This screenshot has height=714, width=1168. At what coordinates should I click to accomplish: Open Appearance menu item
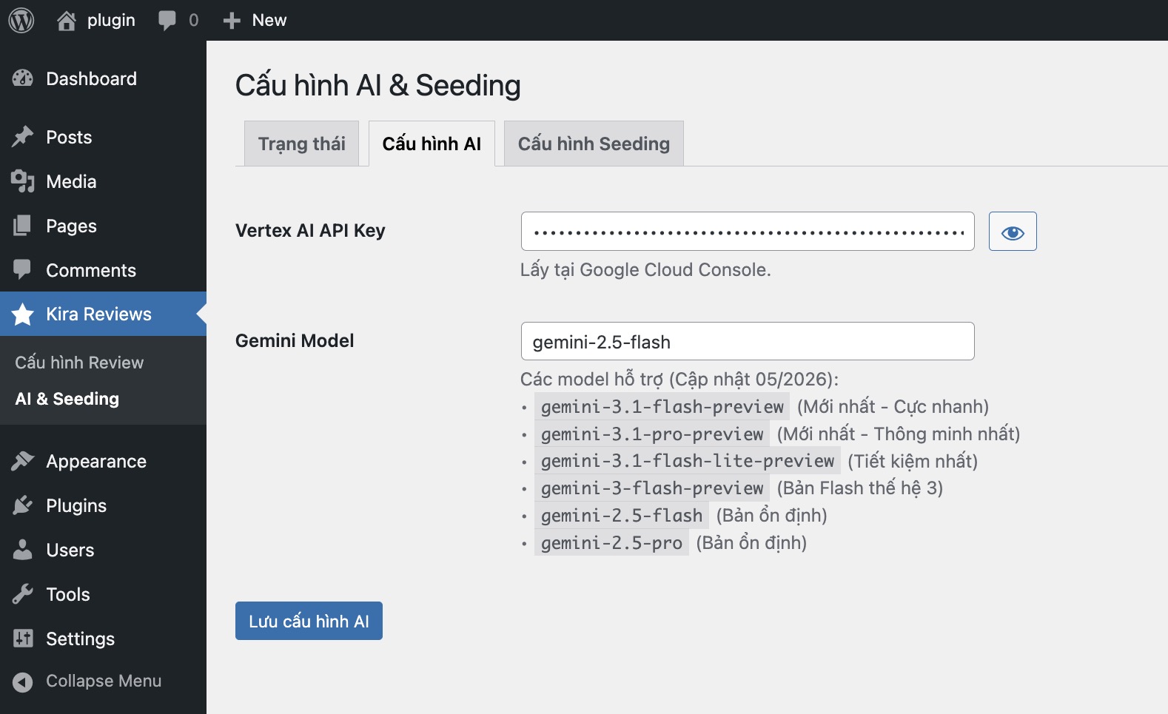pyautogui.click(x=103, y=461)
